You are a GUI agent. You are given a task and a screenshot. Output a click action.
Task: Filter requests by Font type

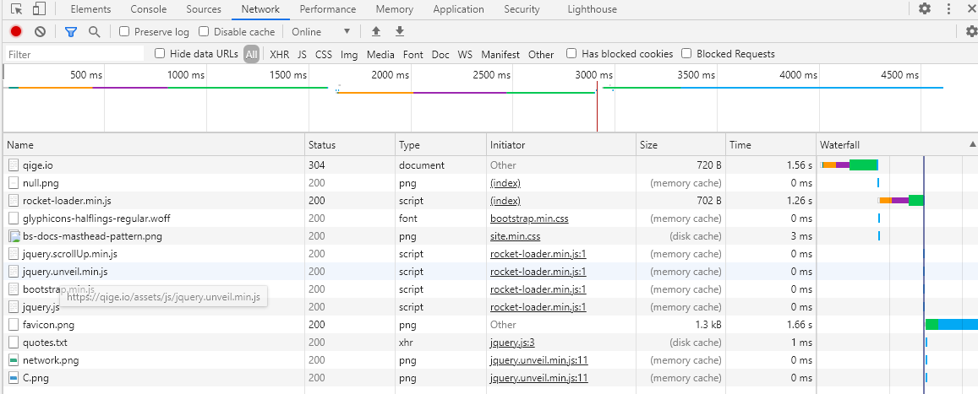pos(413,55)
